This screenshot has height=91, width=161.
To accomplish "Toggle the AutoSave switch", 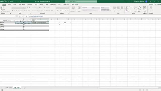I will tap(5, 2).
